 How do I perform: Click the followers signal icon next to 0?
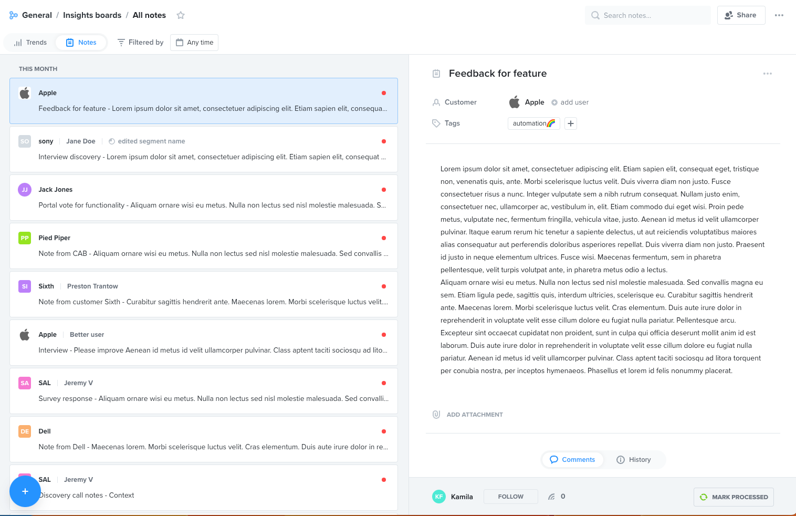[x=551, y=497]
